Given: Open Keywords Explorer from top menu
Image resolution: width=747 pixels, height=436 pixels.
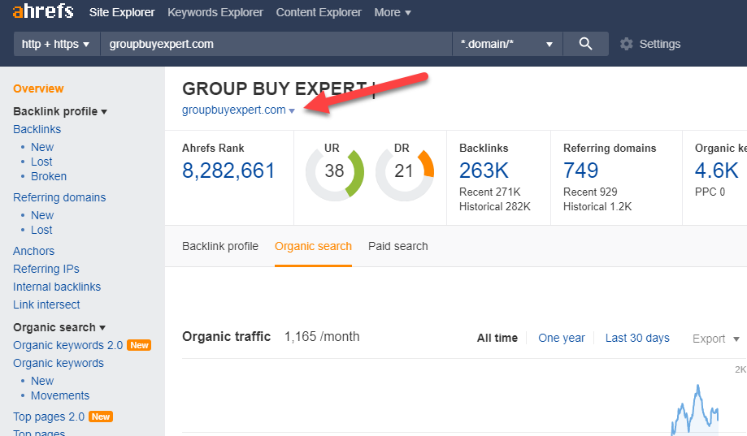Looking at the screenshot, I should (215, 12).
